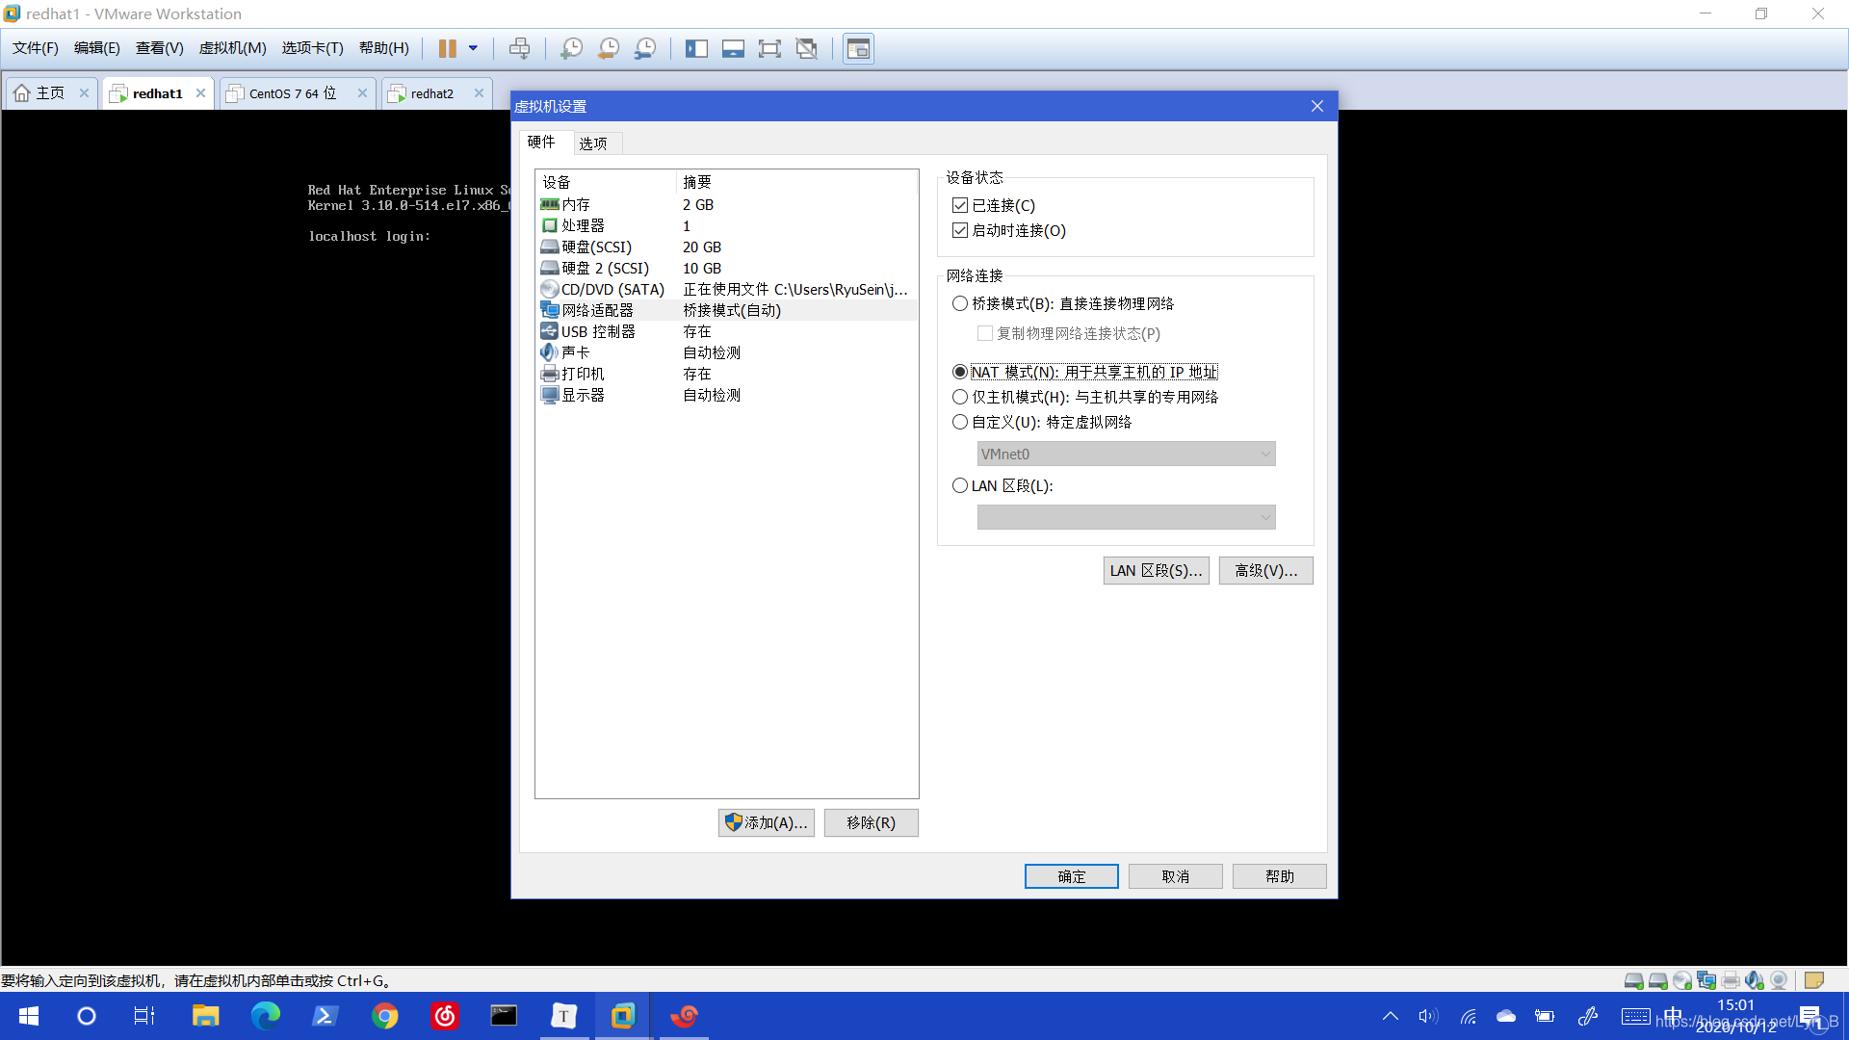Select the 仅主机模式(H) radio button
This screenshot has height=1040, width=1849.
click(959, 397)
